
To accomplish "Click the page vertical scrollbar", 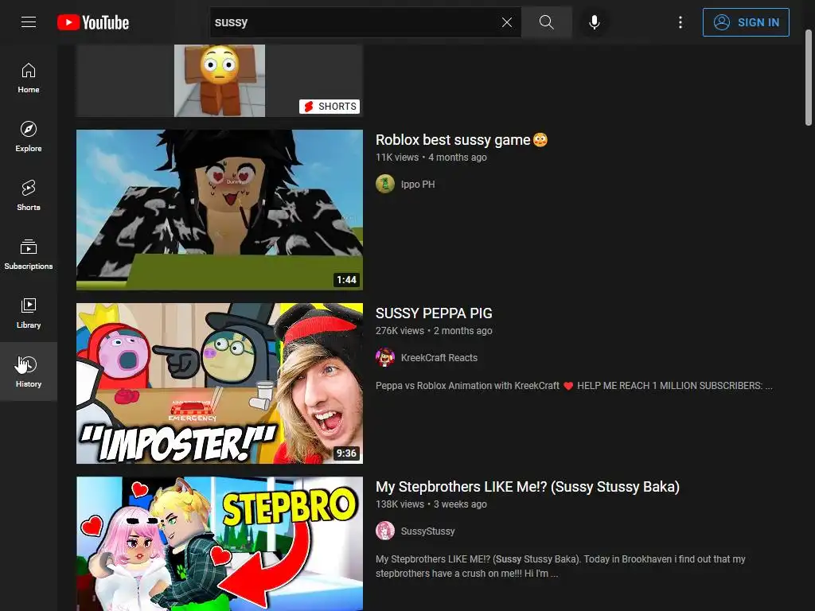I will 809,78.
